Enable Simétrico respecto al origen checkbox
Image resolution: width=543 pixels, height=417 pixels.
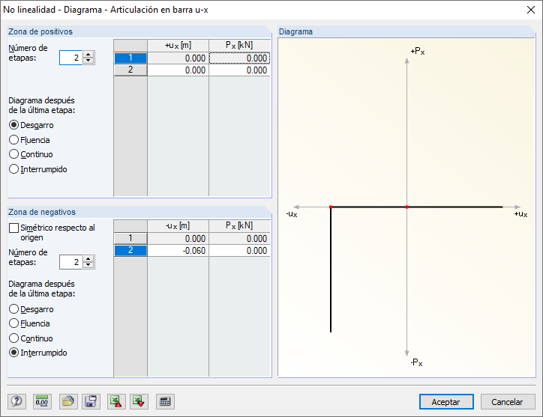pyautogui.click(x=13, y=228)
